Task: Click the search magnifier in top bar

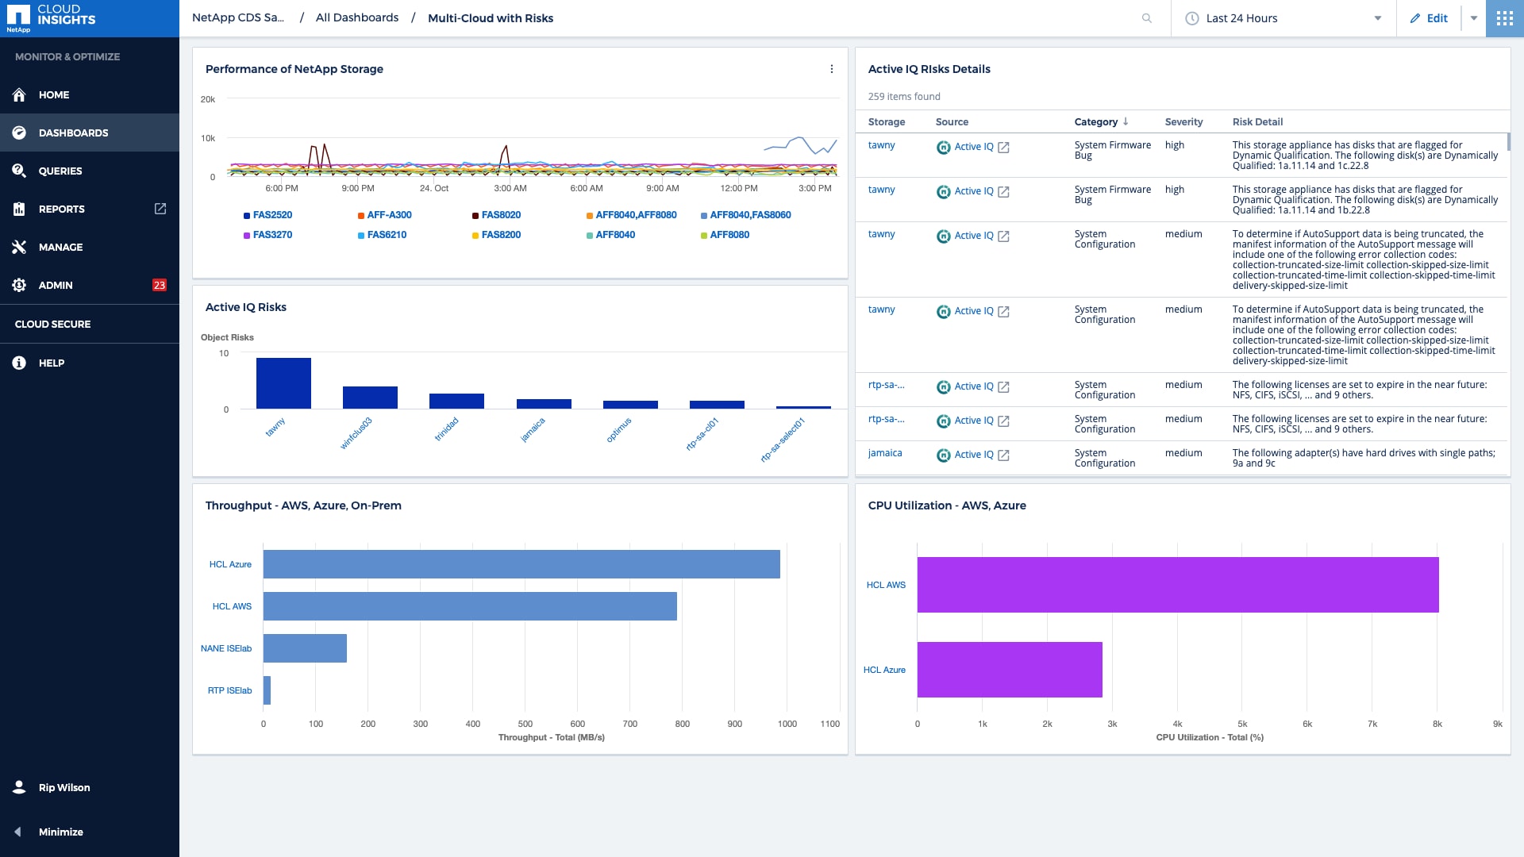Action: click(x=1147, y=18)
